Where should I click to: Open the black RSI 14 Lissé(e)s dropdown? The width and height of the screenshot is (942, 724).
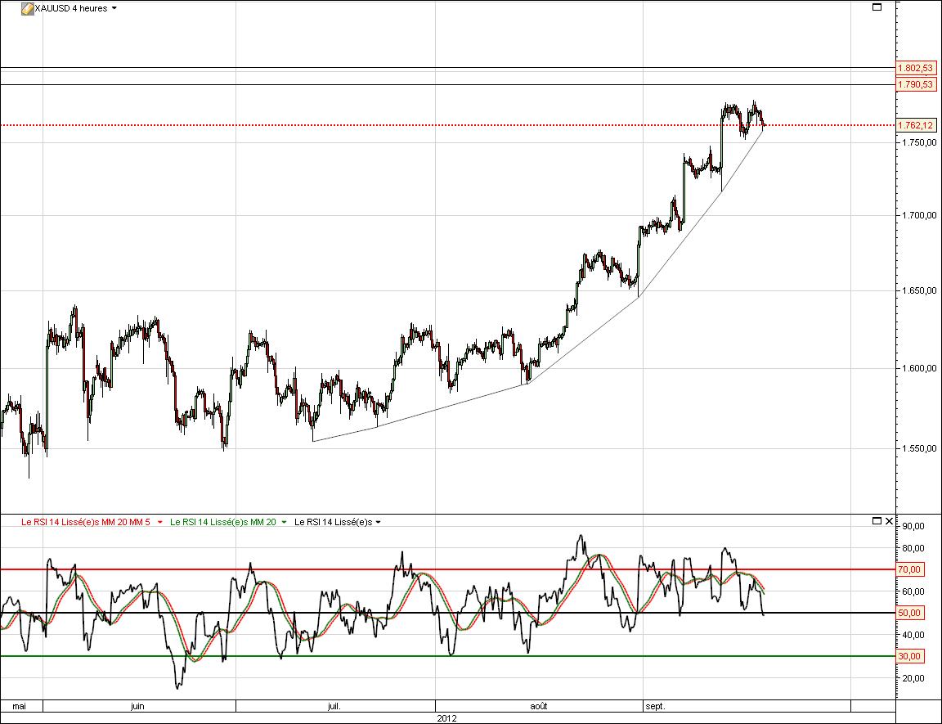[378, 522]
